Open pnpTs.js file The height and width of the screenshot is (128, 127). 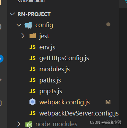click(x=51, y=91)
